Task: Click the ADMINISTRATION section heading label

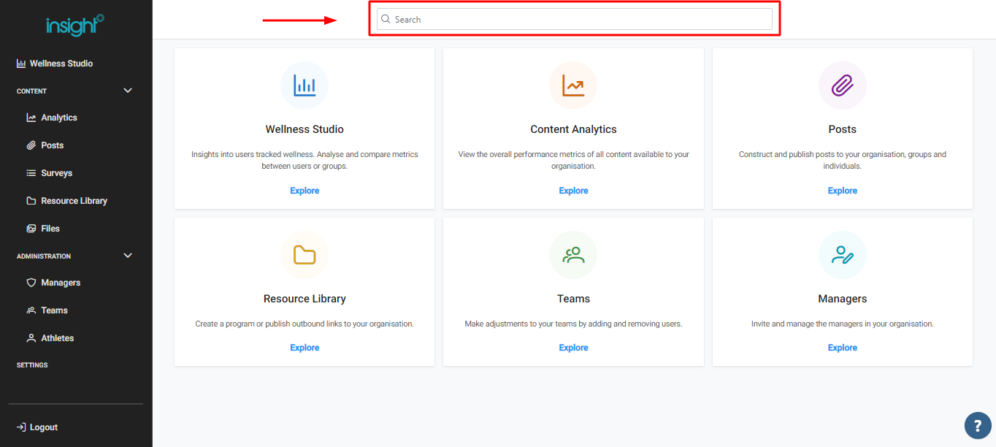Action: click(44, 256)
